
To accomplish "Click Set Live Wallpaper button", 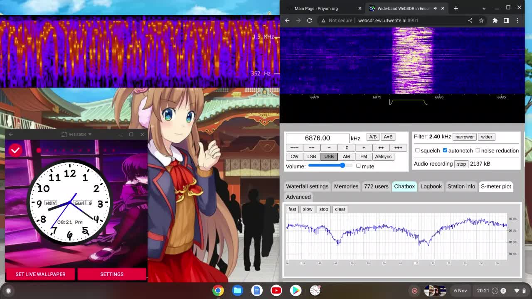I will 40,274.
